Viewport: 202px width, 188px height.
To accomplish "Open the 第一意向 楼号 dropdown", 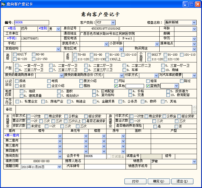I will click(x=60, y=136).
